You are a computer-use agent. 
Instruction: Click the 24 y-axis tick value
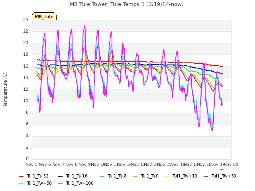click(25, 19)
